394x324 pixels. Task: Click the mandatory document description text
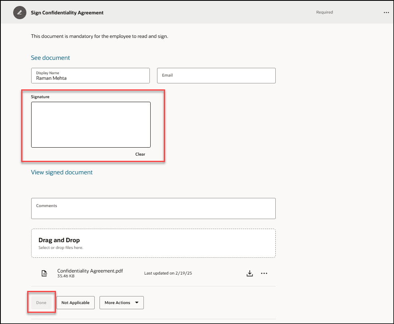pyautogui.click(x=99, y=36)
